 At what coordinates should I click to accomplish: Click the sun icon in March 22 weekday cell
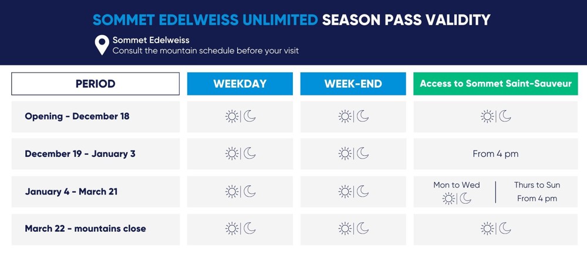tap(232, 228)
